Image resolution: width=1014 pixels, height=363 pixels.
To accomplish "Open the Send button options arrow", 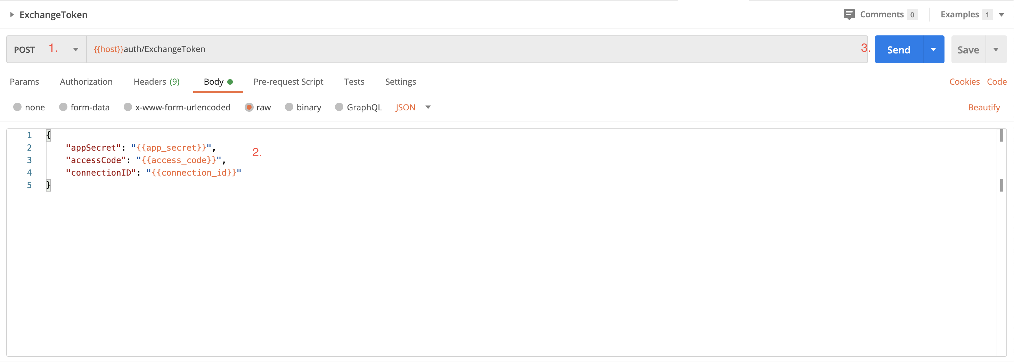I will [x=933, y=50].
